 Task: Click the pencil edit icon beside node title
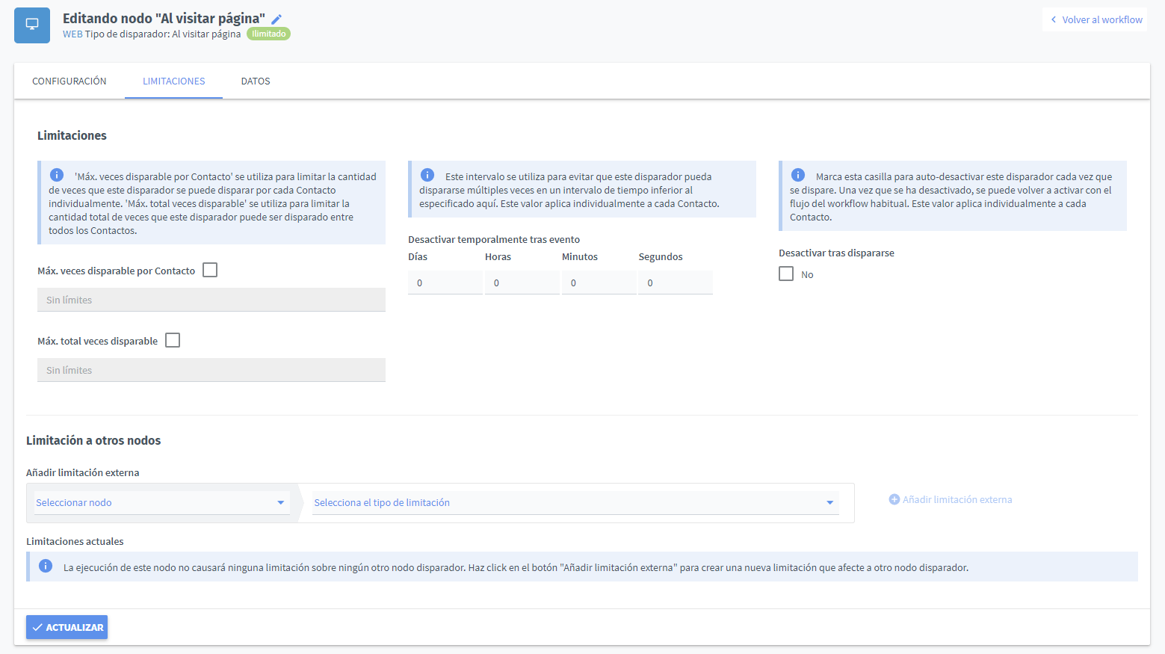[276, 19]
